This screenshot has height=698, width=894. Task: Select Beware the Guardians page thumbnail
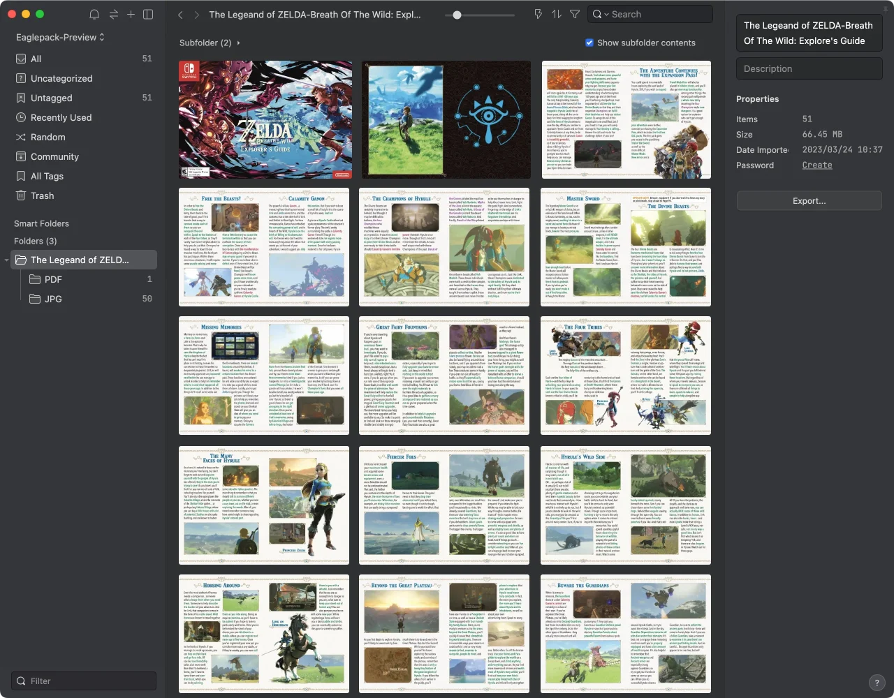(x=626, y=634)
